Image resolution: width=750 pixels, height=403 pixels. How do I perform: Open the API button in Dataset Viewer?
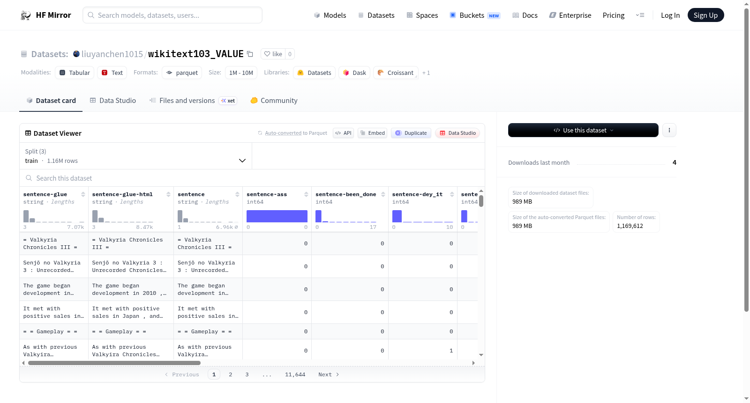pyautogui.click(x=343, y=133)
